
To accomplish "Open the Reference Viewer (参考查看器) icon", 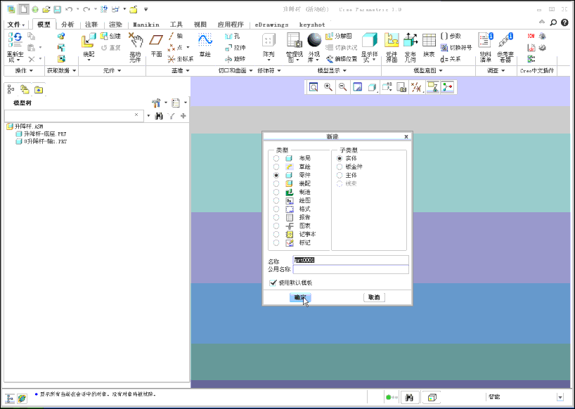I will pos(505,40).
